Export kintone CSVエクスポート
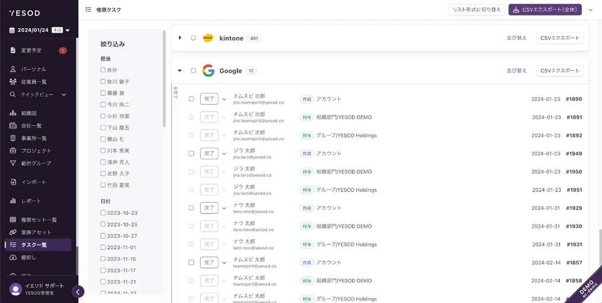Viewport: 602px width, 303px height. tap(560, 38)
